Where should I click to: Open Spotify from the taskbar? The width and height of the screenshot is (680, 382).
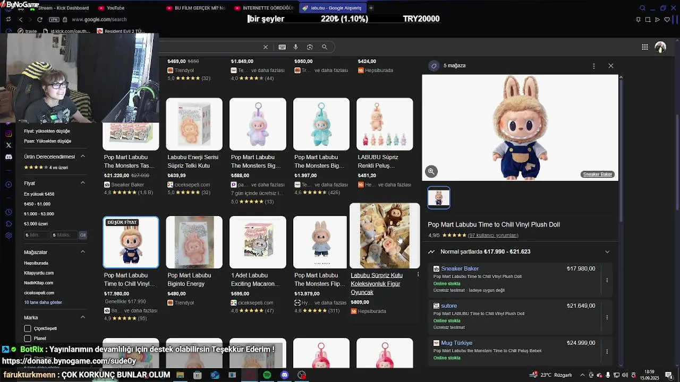pyautogui.click(x=267, y=375)
